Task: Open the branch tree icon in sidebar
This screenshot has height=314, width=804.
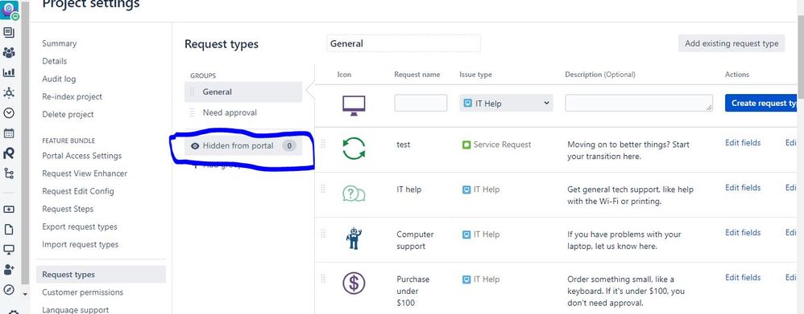Action: point(9,173)
